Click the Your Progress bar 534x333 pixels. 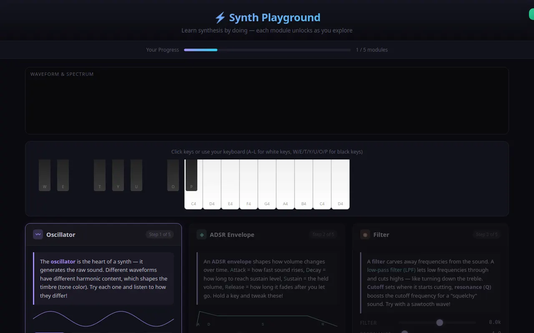coord(267,50)
